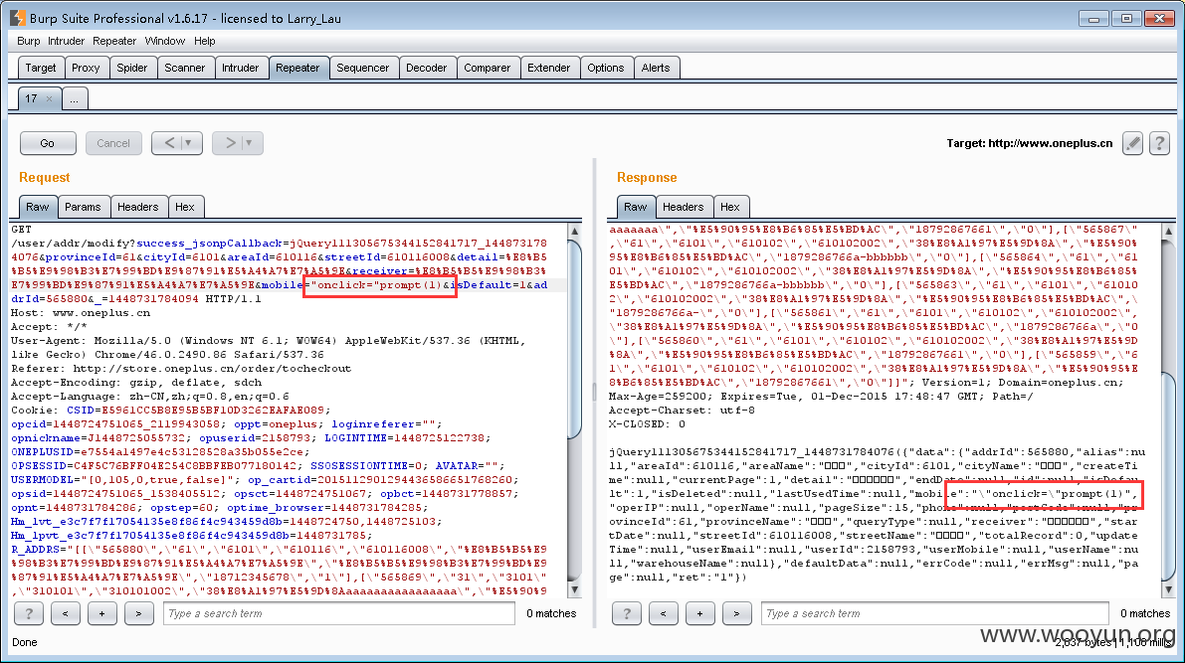This screenshot has height=663, width=1185.
Task: Open the Intruder menu
Action: 66,41
